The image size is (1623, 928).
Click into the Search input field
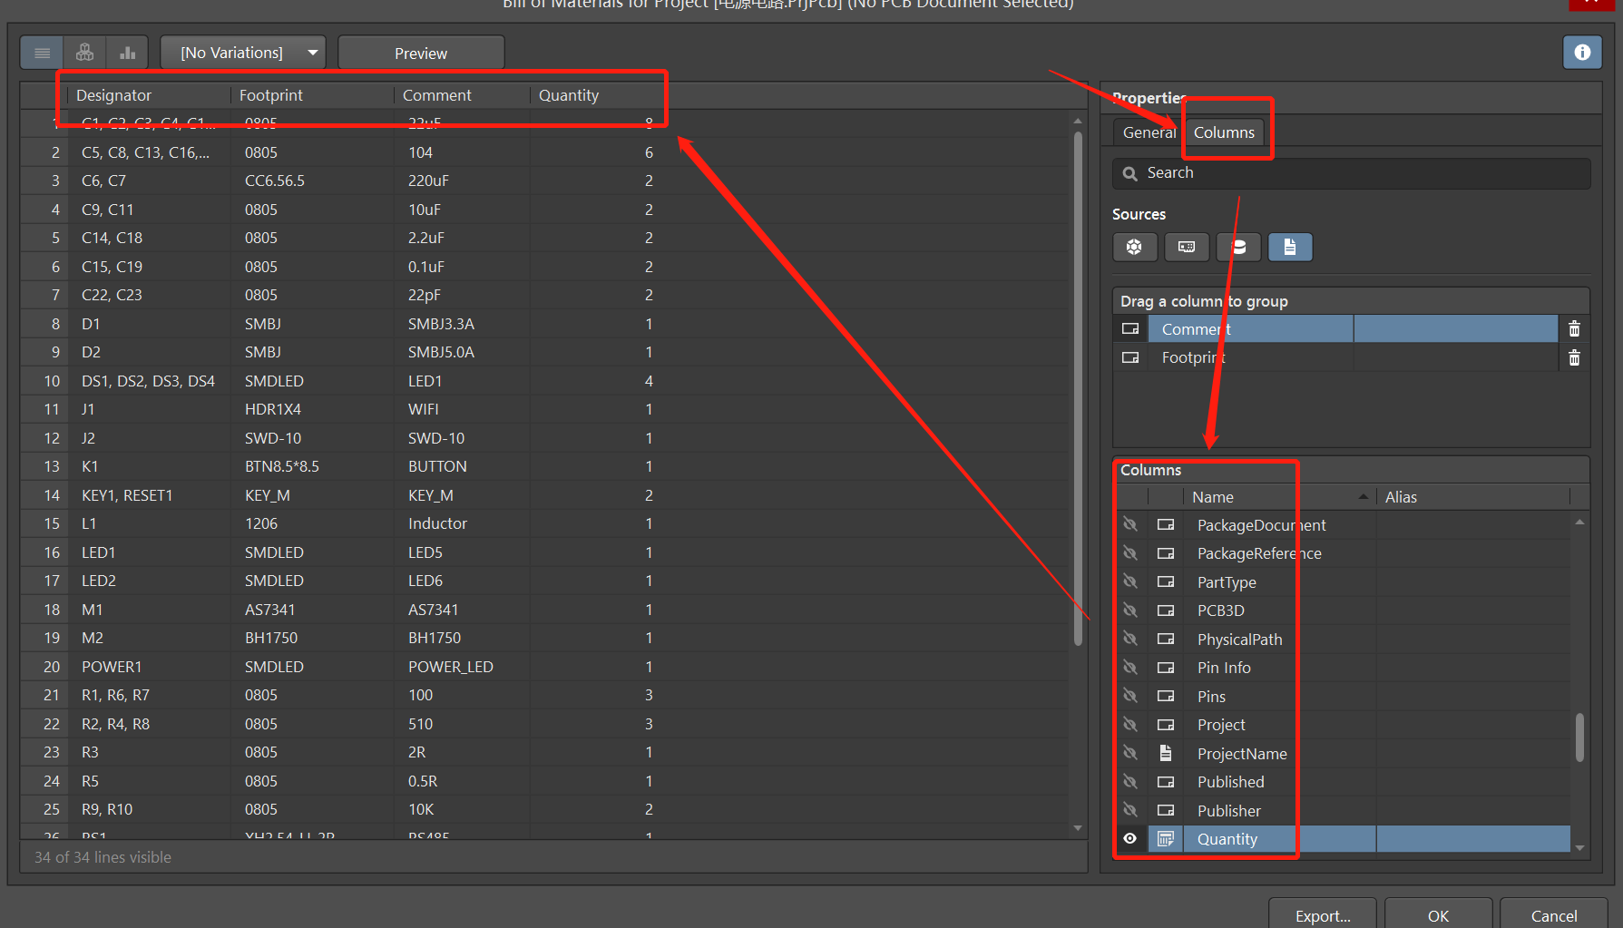[x=1352, y=173]
